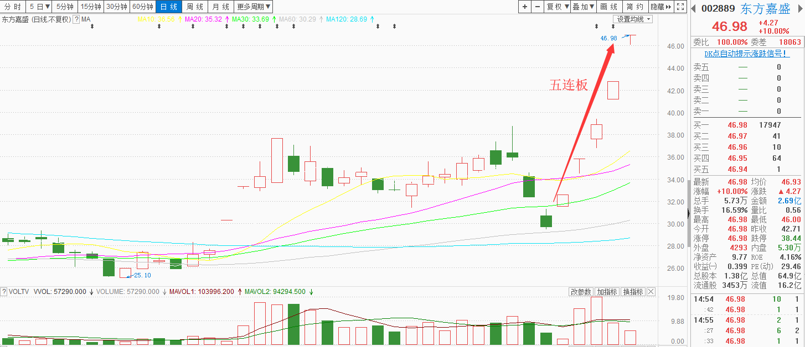This screenshot has width=805, height=347.
Task: Expand the 设置均线 dropdown
Action: click(x=633, y=19)
